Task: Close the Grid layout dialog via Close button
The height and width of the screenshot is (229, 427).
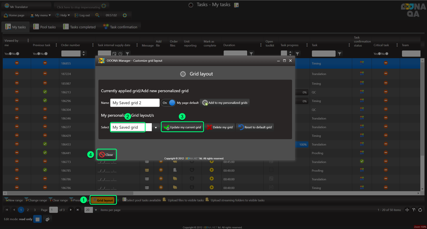Action: pos(106,155)
